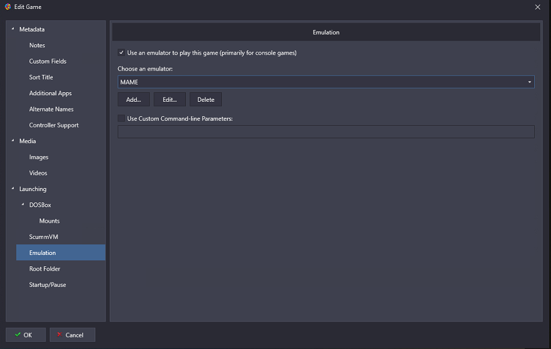Screen dimensions: 551x349
Task: Click the green checkmark OK button
Action: click(26, 335)
